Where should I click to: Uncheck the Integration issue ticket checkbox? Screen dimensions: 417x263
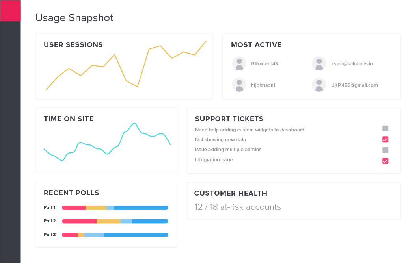tap(385, 161)
